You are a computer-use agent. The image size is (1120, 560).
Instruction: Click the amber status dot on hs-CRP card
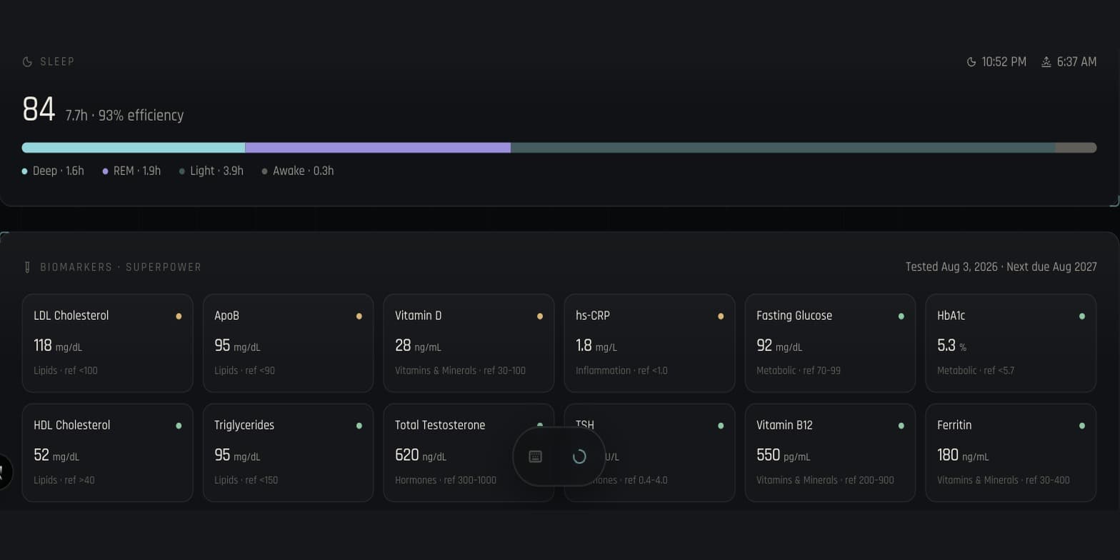tap(721, 316)
